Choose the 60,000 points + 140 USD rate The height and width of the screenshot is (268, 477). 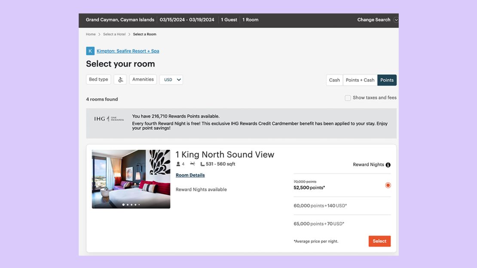(x=320, y=206)
